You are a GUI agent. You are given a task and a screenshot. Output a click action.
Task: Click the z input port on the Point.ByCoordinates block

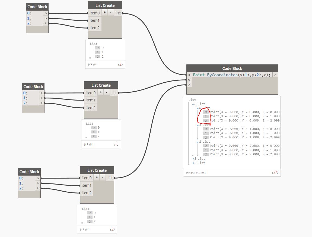coord(189,85)
